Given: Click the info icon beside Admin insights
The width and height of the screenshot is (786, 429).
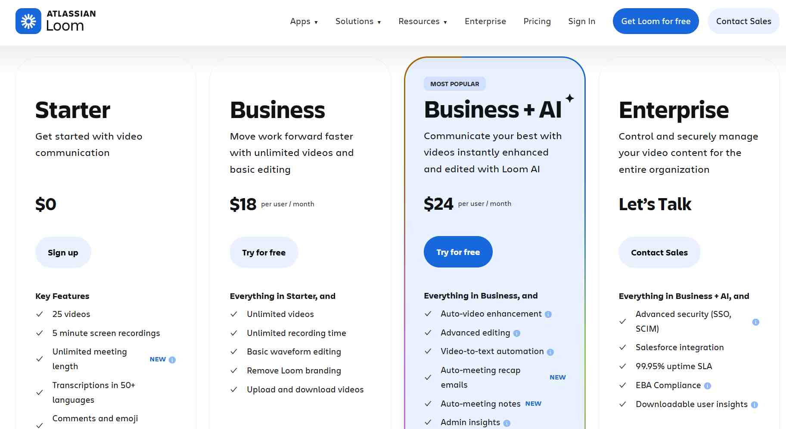Looking at the screenshot, I should 507,423.
